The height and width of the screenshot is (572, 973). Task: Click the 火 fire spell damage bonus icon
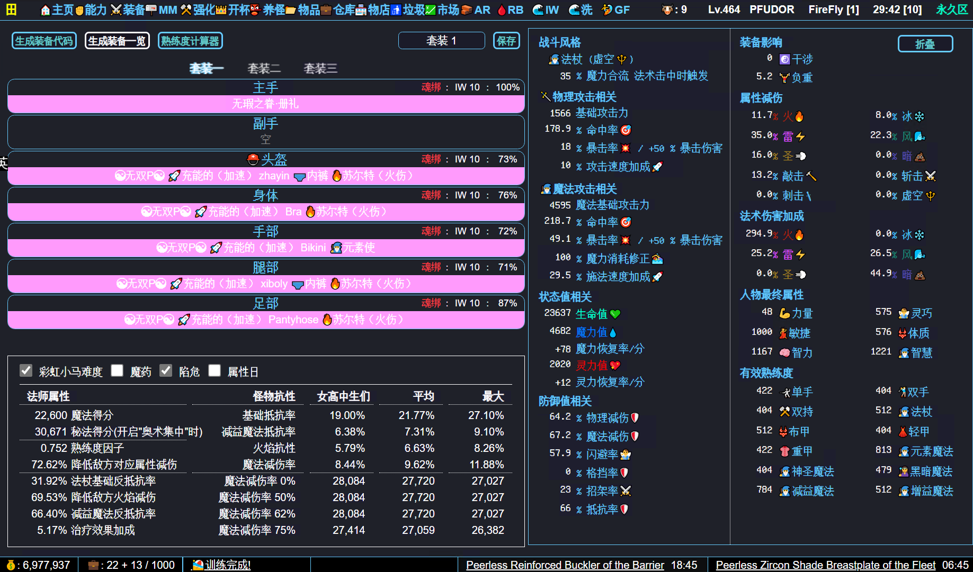coord(799,234)
